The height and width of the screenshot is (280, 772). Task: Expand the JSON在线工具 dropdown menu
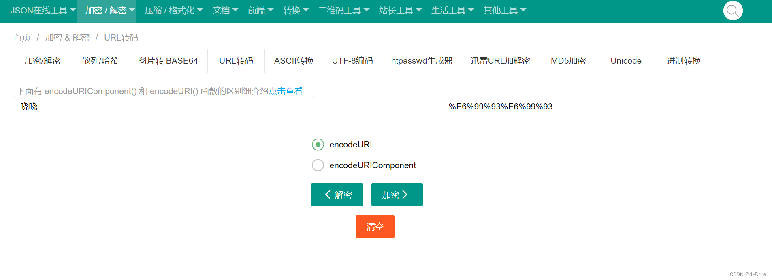(x=43, y=11)
